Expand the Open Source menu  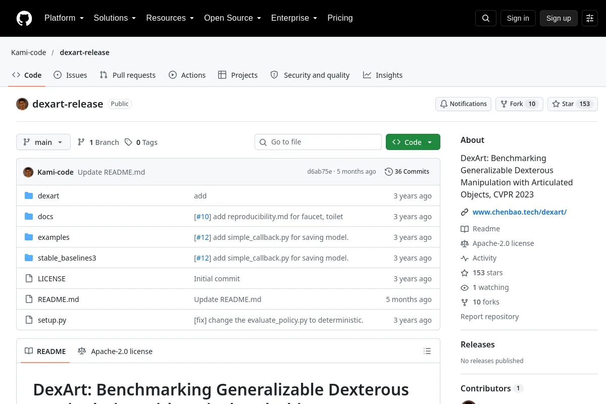click(x=232, y=18)
